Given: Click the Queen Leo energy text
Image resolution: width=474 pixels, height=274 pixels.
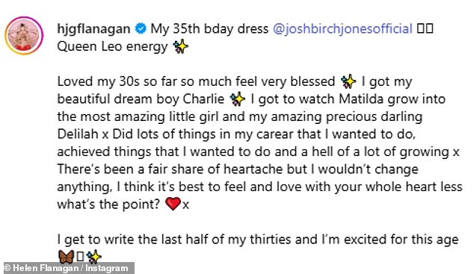Looking at the screenshot, I should [112, 47].
